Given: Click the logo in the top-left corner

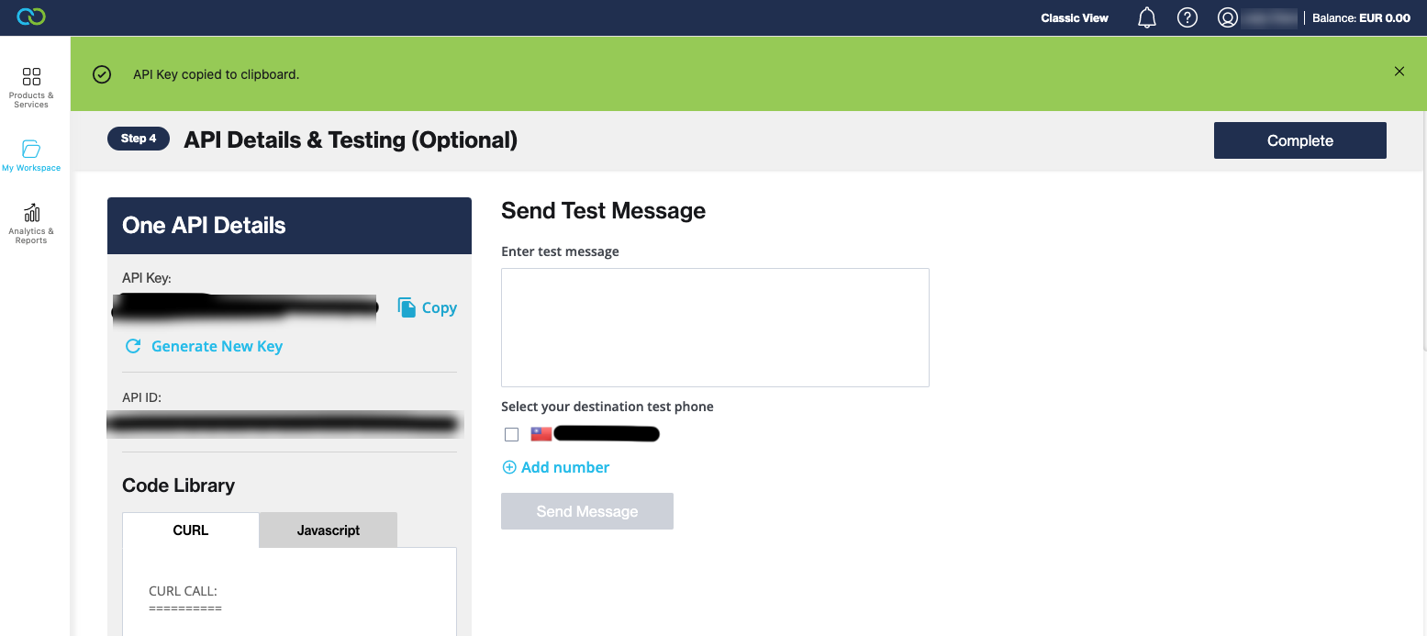Looking at the screenshot, I should 31,17.
